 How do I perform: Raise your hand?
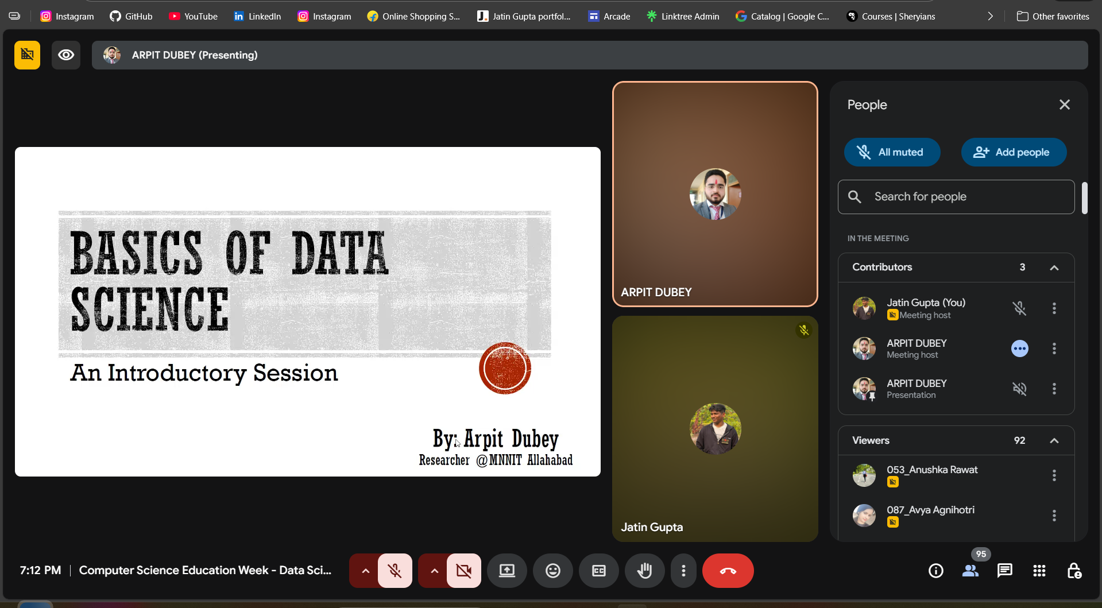[x=644, y=571]
